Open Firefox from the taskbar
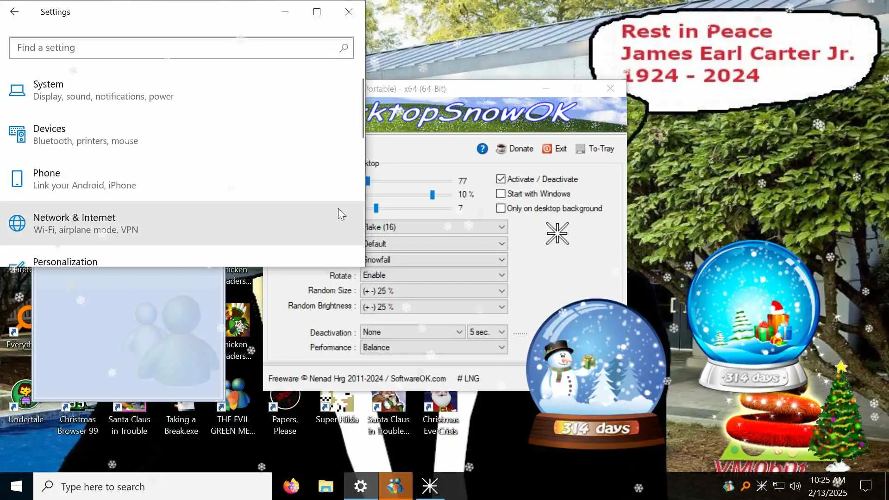The width and height of the screenshot is (889, 500). point(291,486)
